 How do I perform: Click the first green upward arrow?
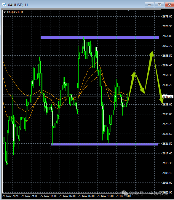coord(131,87)
